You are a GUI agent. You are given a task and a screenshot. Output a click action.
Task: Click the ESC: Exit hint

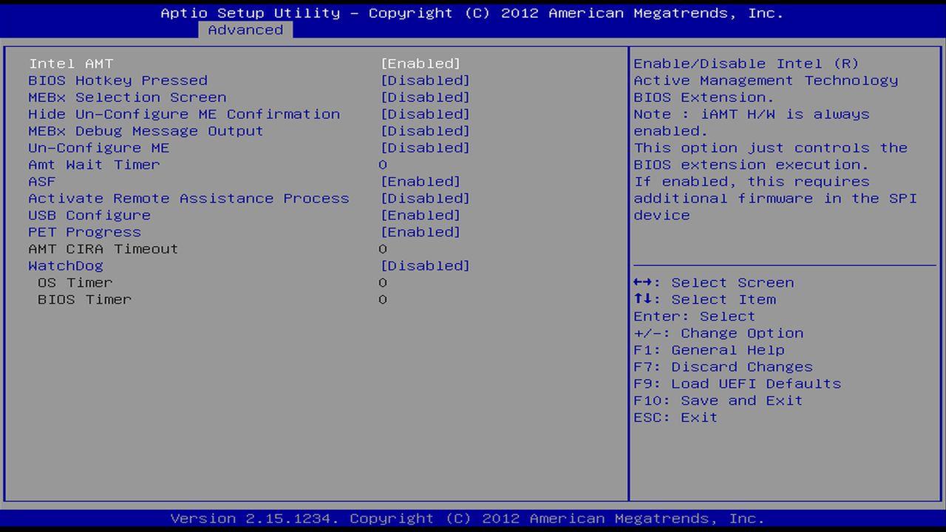[x=676, y=417]
